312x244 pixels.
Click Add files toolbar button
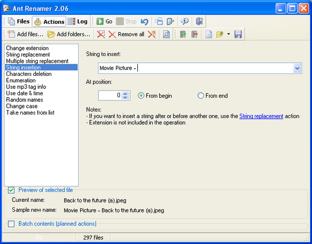25,34
